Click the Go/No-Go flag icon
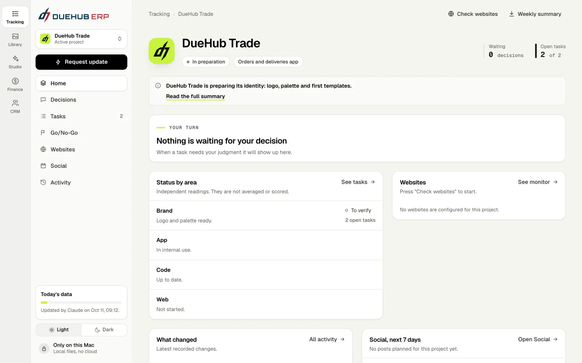 pos(43,133)
